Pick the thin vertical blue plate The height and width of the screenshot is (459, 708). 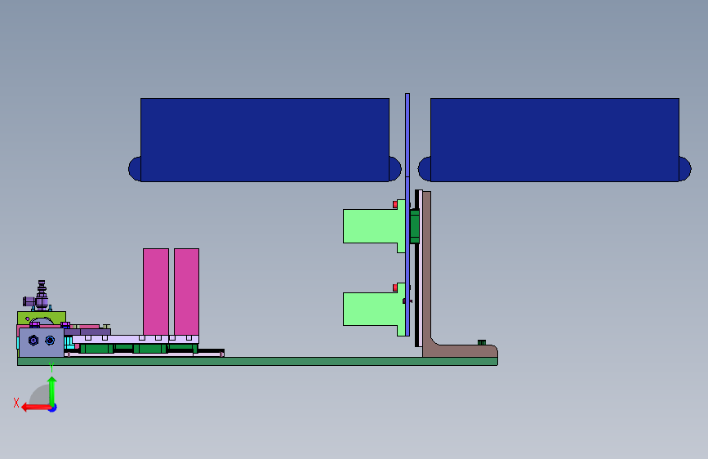pyautogui.click(x=407, y=215)
